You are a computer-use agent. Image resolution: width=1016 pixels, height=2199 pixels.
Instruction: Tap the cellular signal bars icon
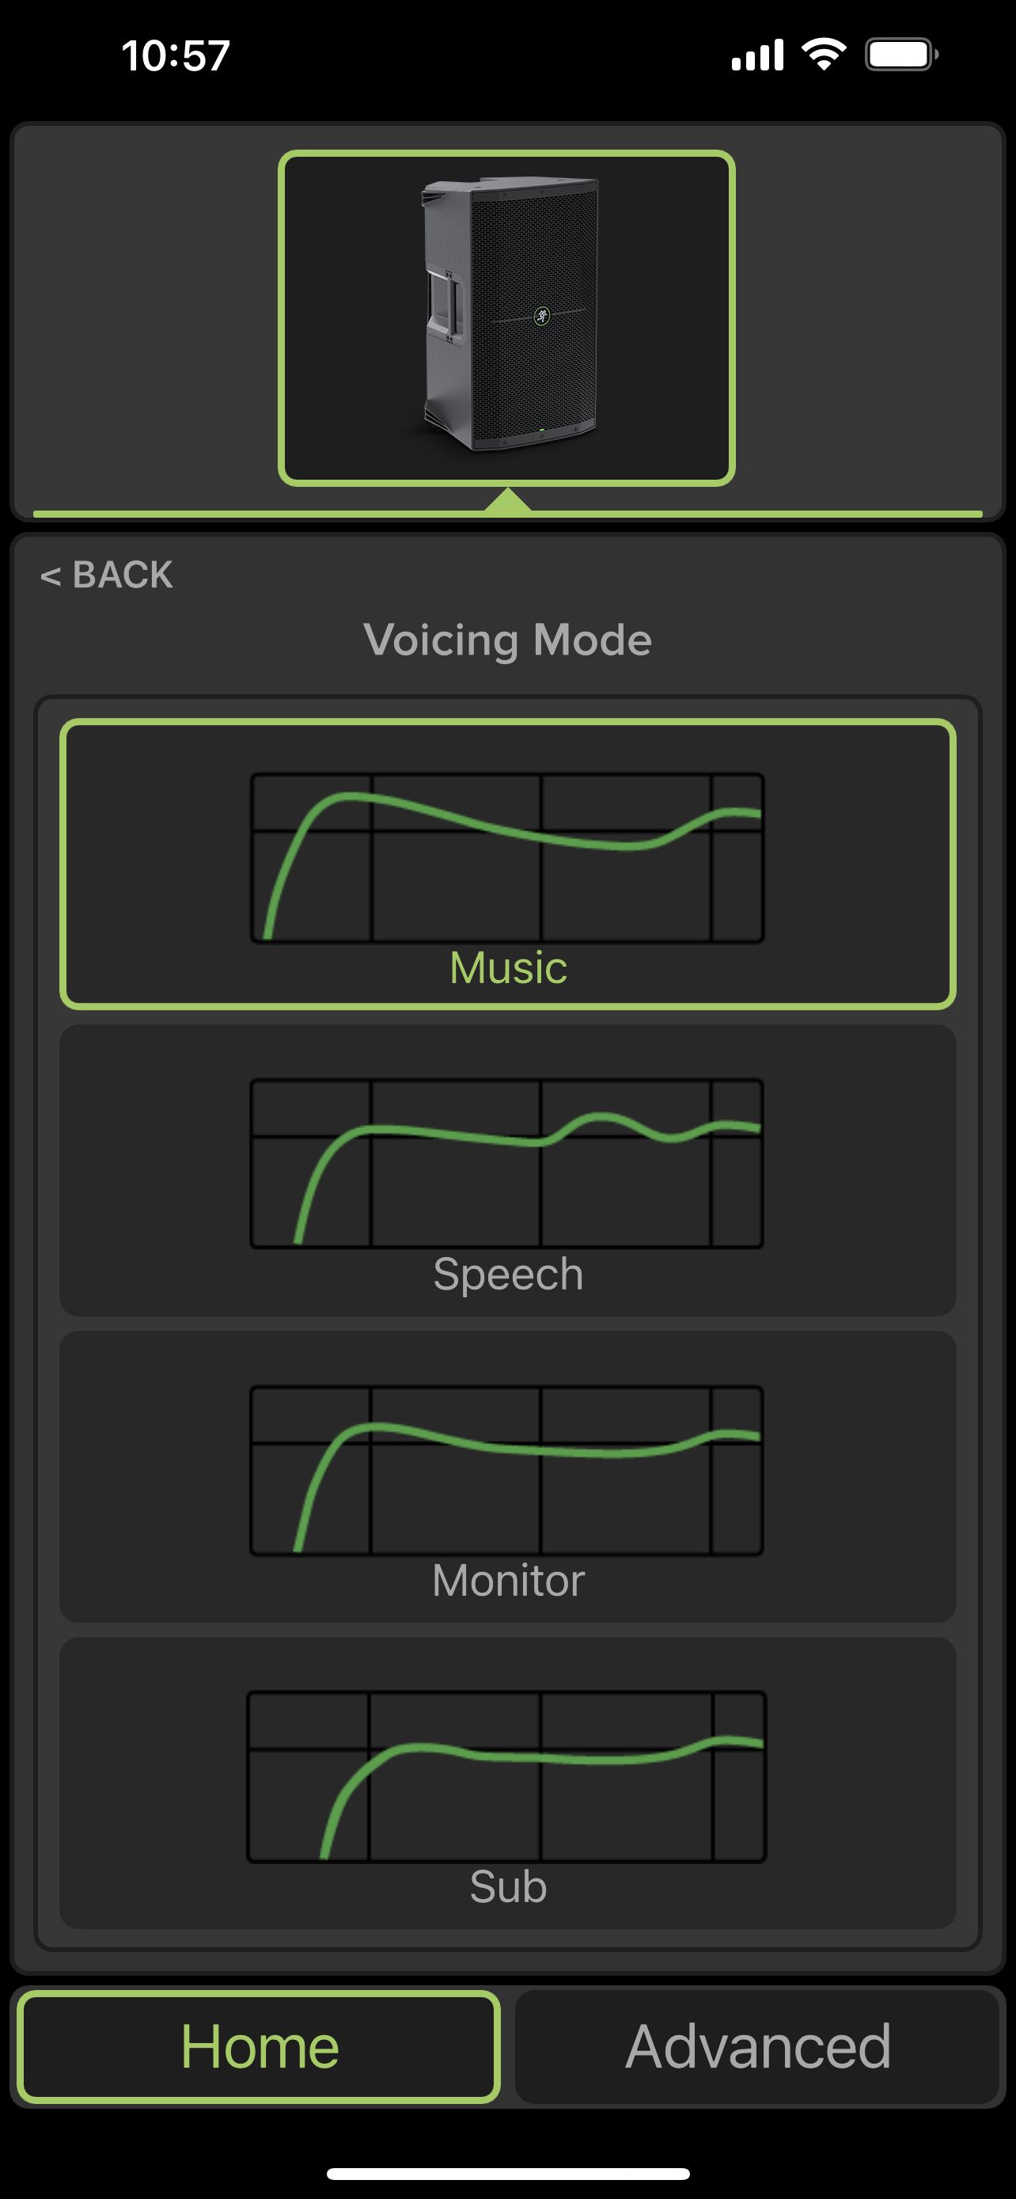click(x=757, y=55)
